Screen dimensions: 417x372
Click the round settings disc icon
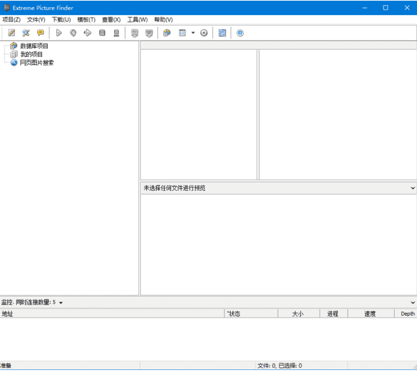click(x=204, y=33)
